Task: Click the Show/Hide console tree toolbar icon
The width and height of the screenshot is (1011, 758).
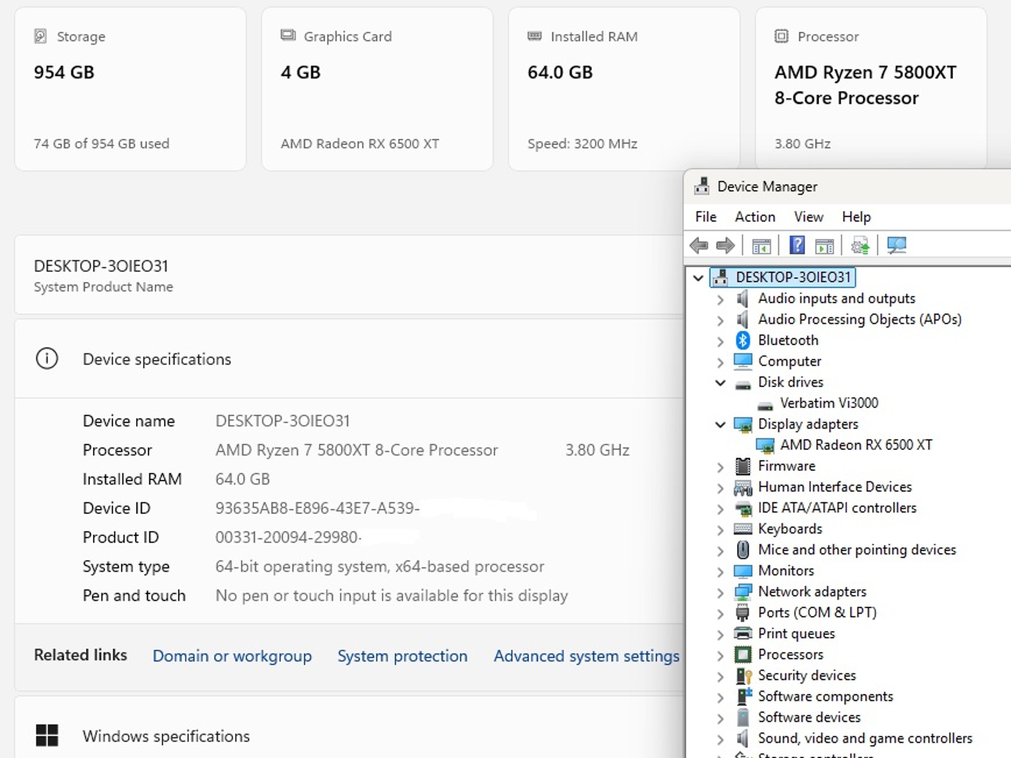Action: click(761, 245)
